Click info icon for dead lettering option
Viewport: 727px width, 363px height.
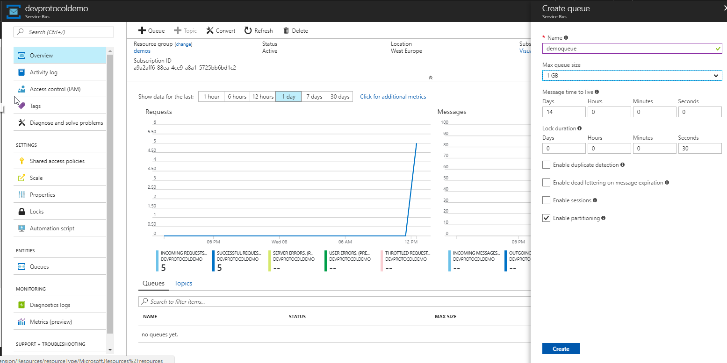[667, 183]
